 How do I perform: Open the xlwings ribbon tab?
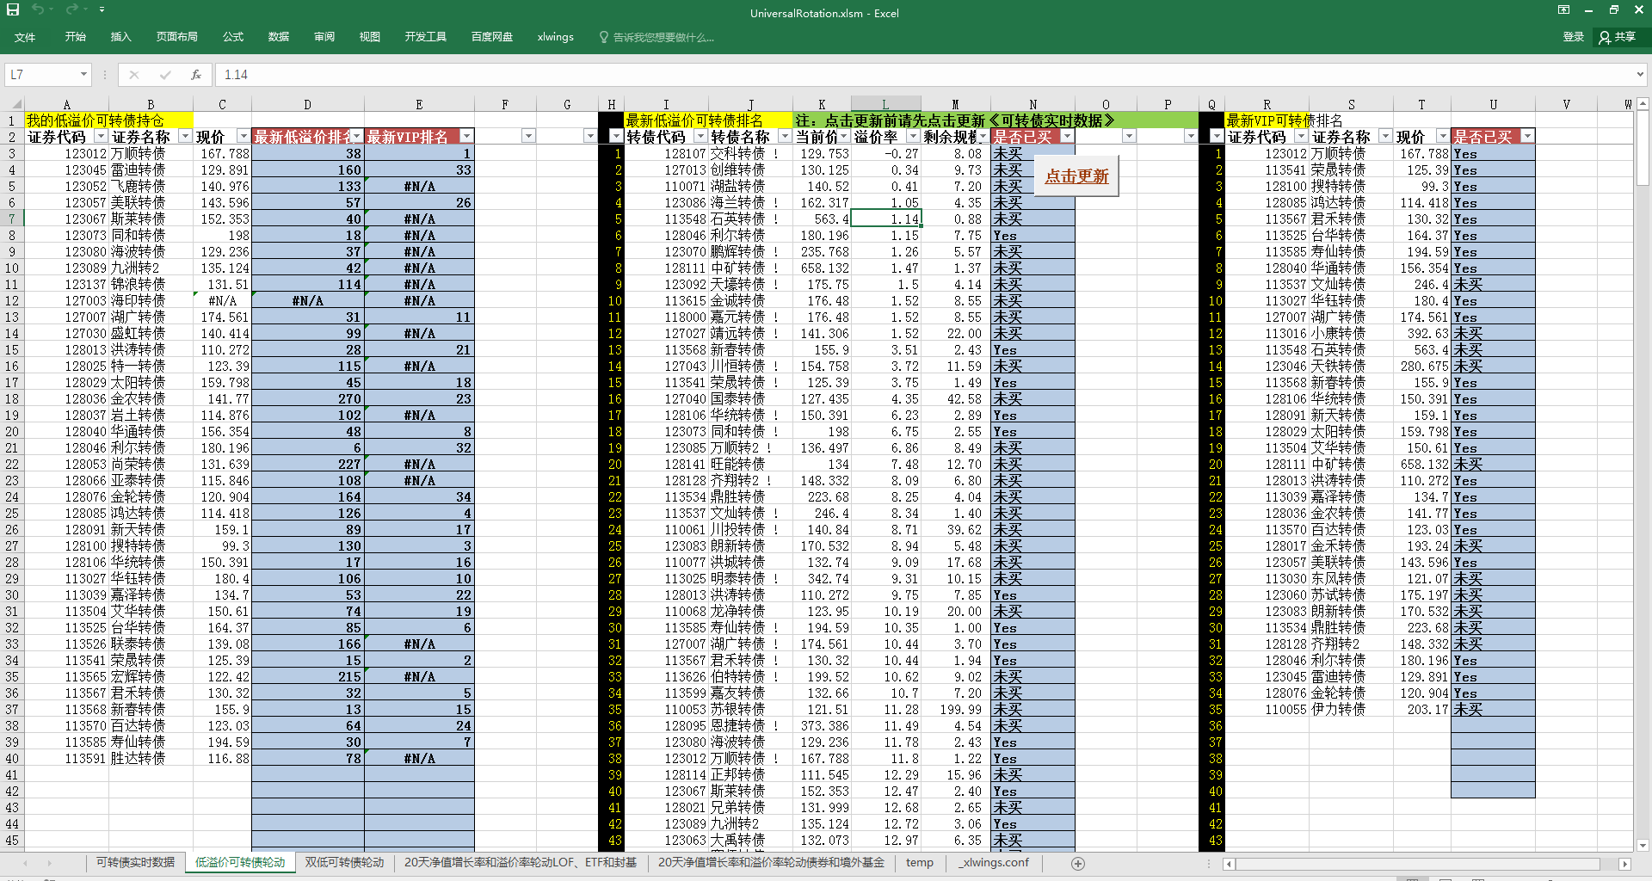[555, 37]
